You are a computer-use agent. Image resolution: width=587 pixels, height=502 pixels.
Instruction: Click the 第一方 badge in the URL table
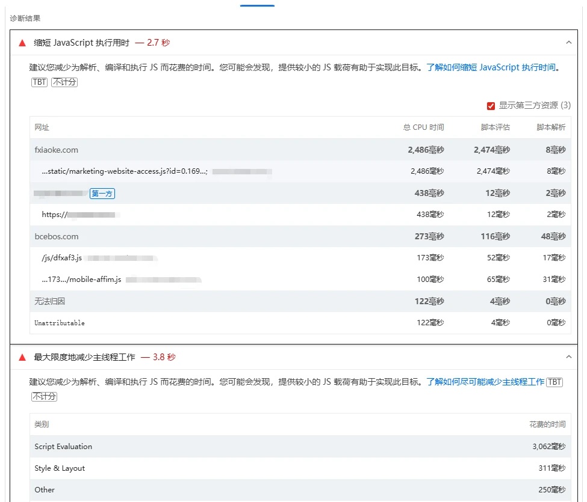(x=102, y=194)
